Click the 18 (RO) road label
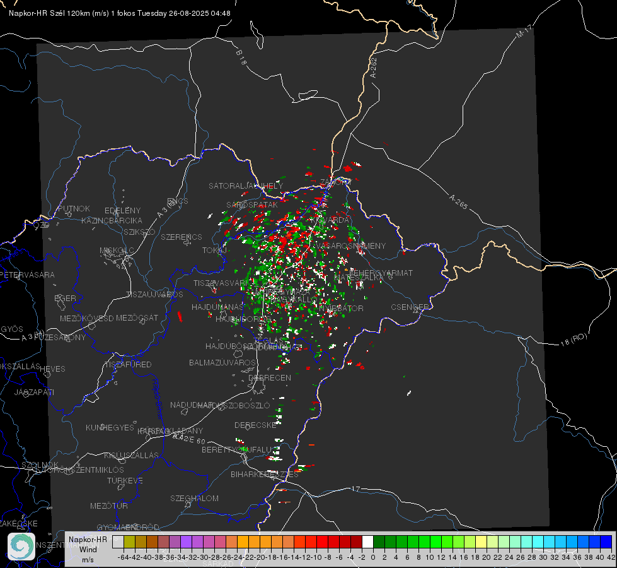This screenshot has width=617, height=568. coord(574,340)
